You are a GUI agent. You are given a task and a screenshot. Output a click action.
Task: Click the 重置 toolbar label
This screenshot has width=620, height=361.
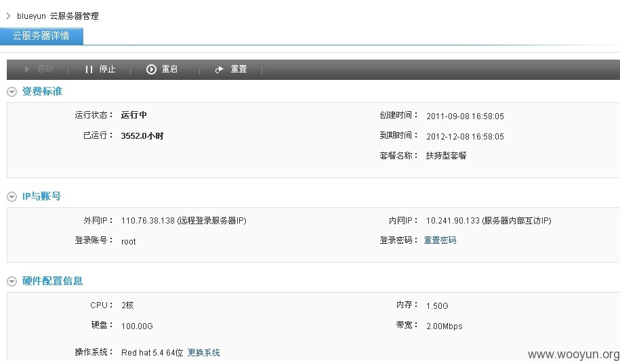[239, 69]
